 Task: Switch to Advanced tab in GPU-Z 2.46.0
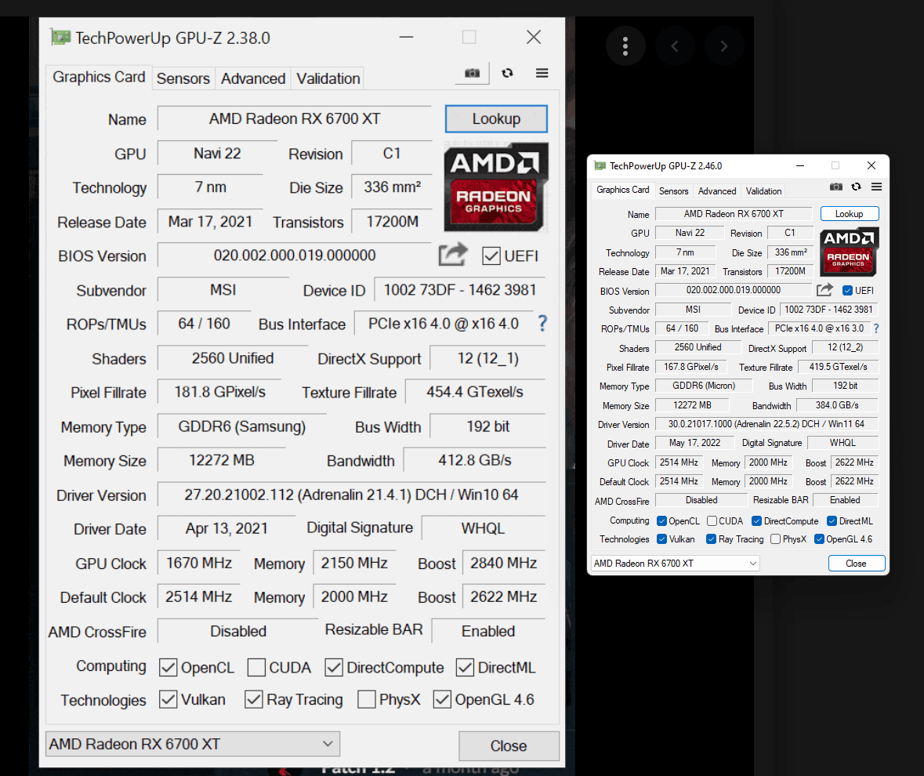tap(717, 191)
